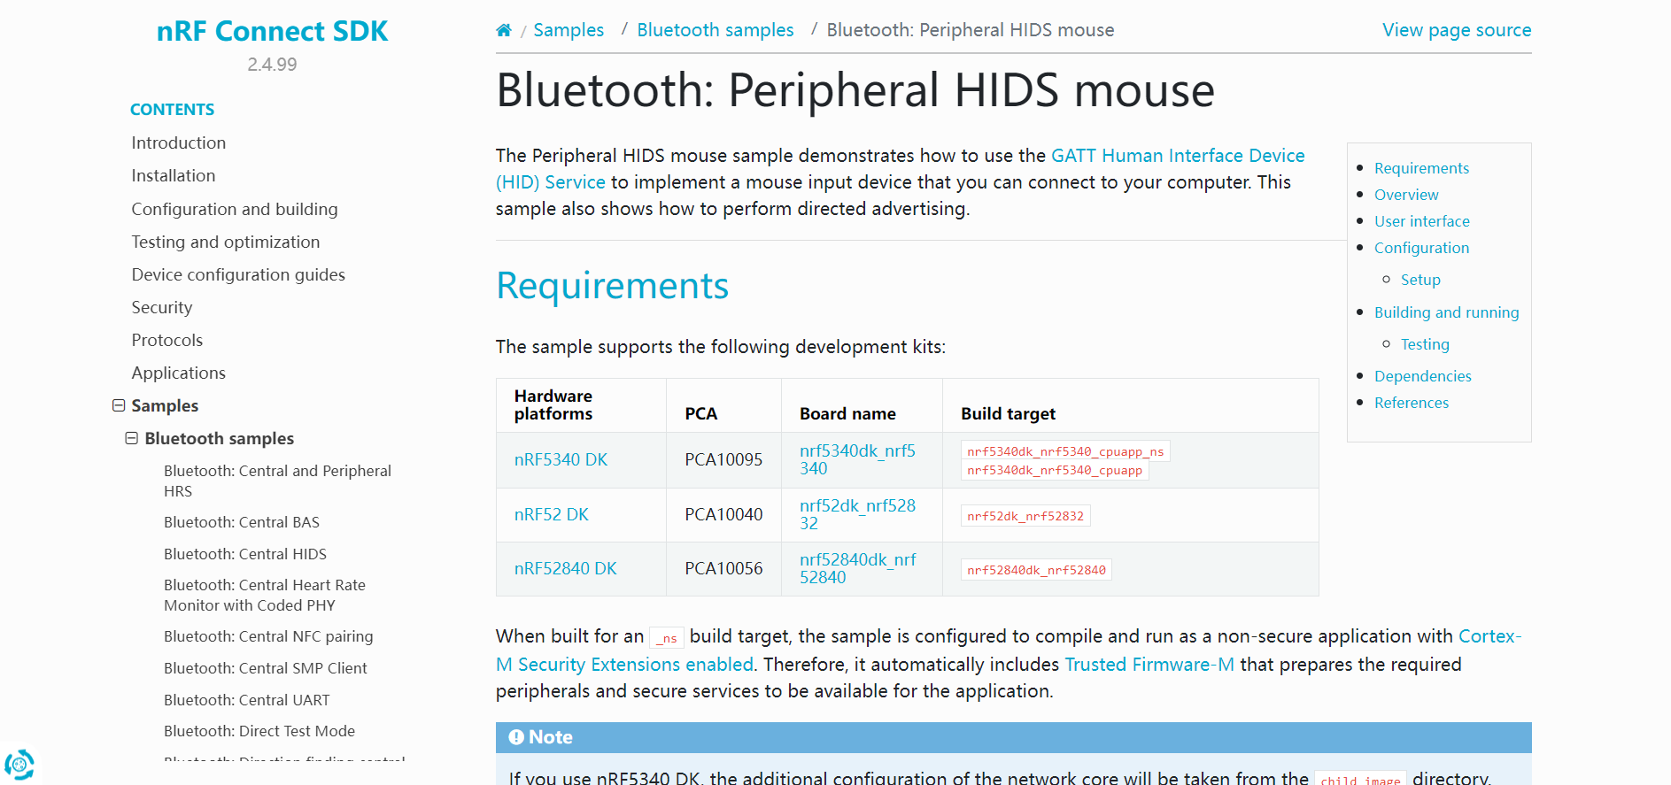Open nRF5340 DK hardware platform link
1671x785 pixels.
pyautogui.click(x=561, y=460)
